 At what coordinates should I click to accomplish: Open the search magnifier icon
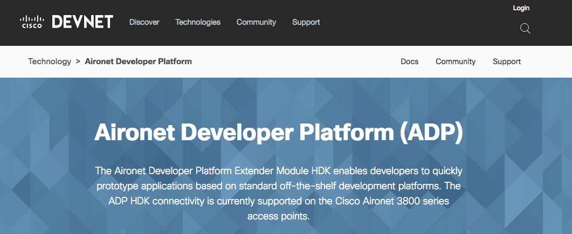click(x=525, y=29)
